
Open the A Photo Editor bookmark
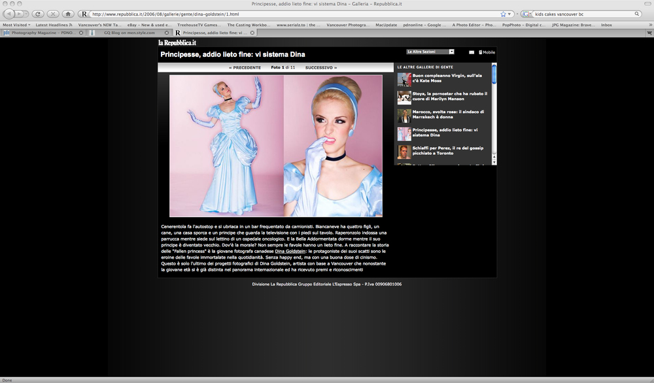click(474, 25)
